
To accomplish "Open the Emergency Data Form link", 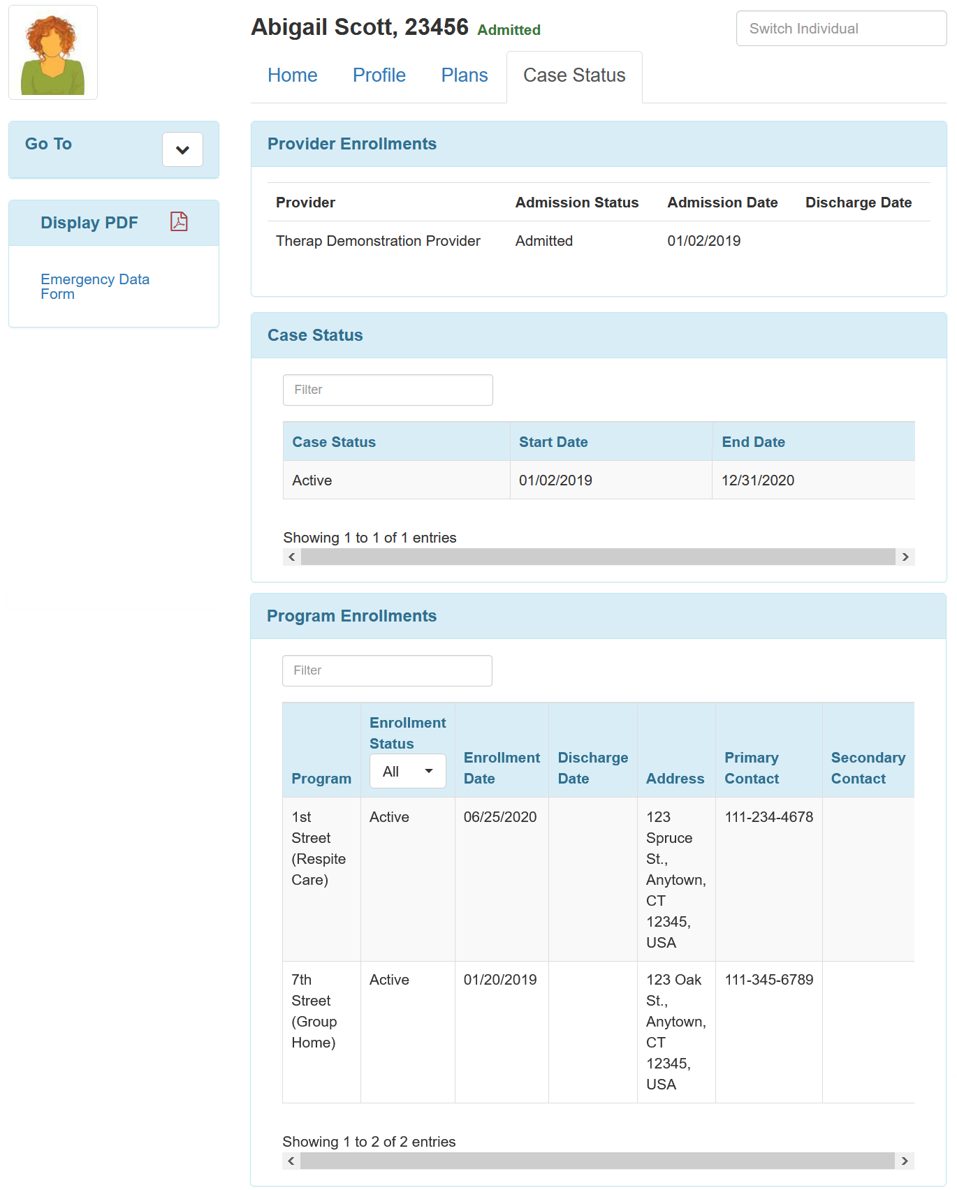I will click(x=95, y=286).
